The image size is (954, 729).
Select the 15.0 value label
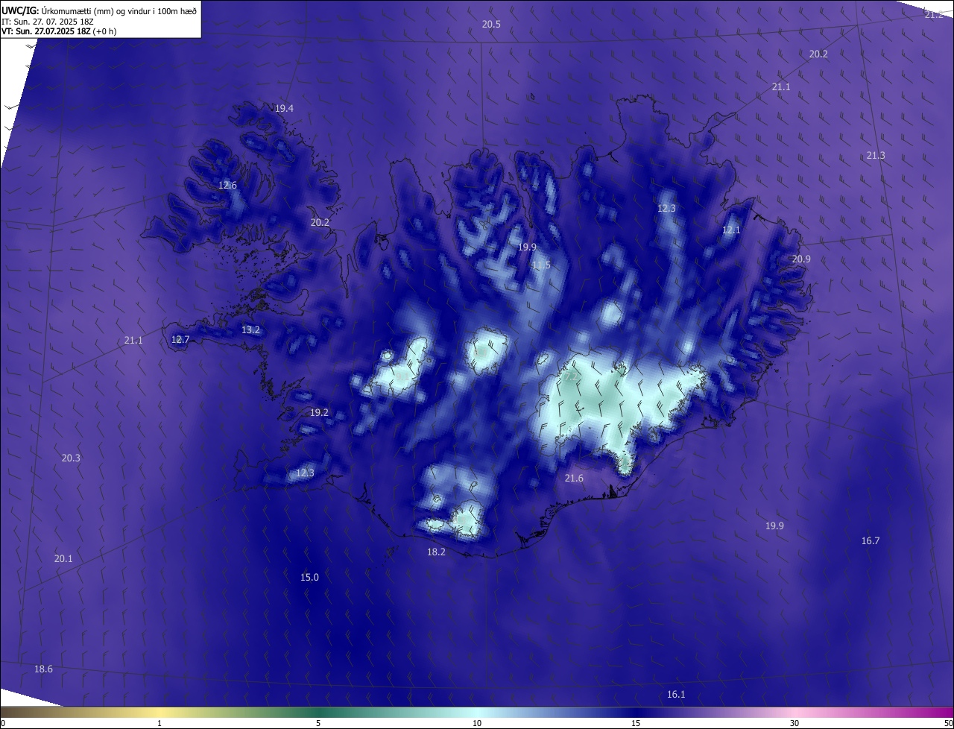(x=309, y=577)
